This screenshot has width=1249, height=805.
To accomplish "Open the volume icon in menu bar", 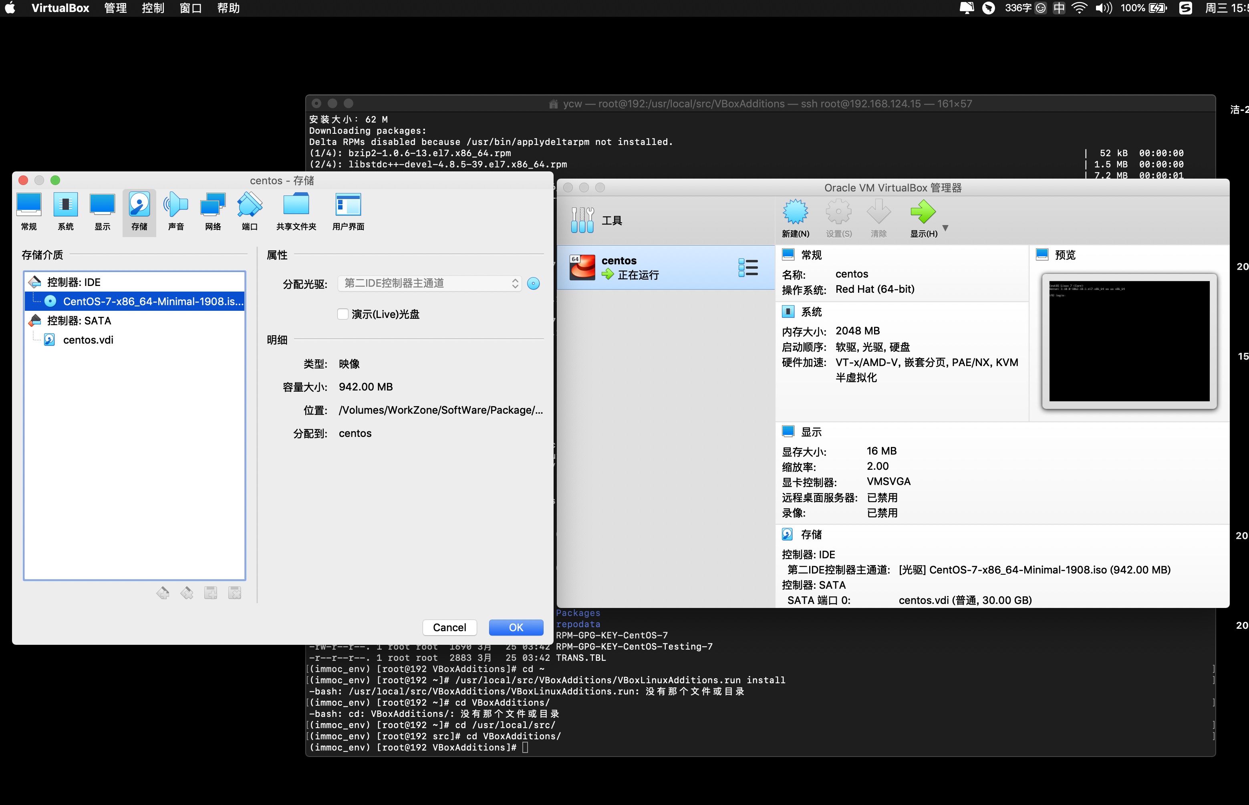I will (1103, 8).
